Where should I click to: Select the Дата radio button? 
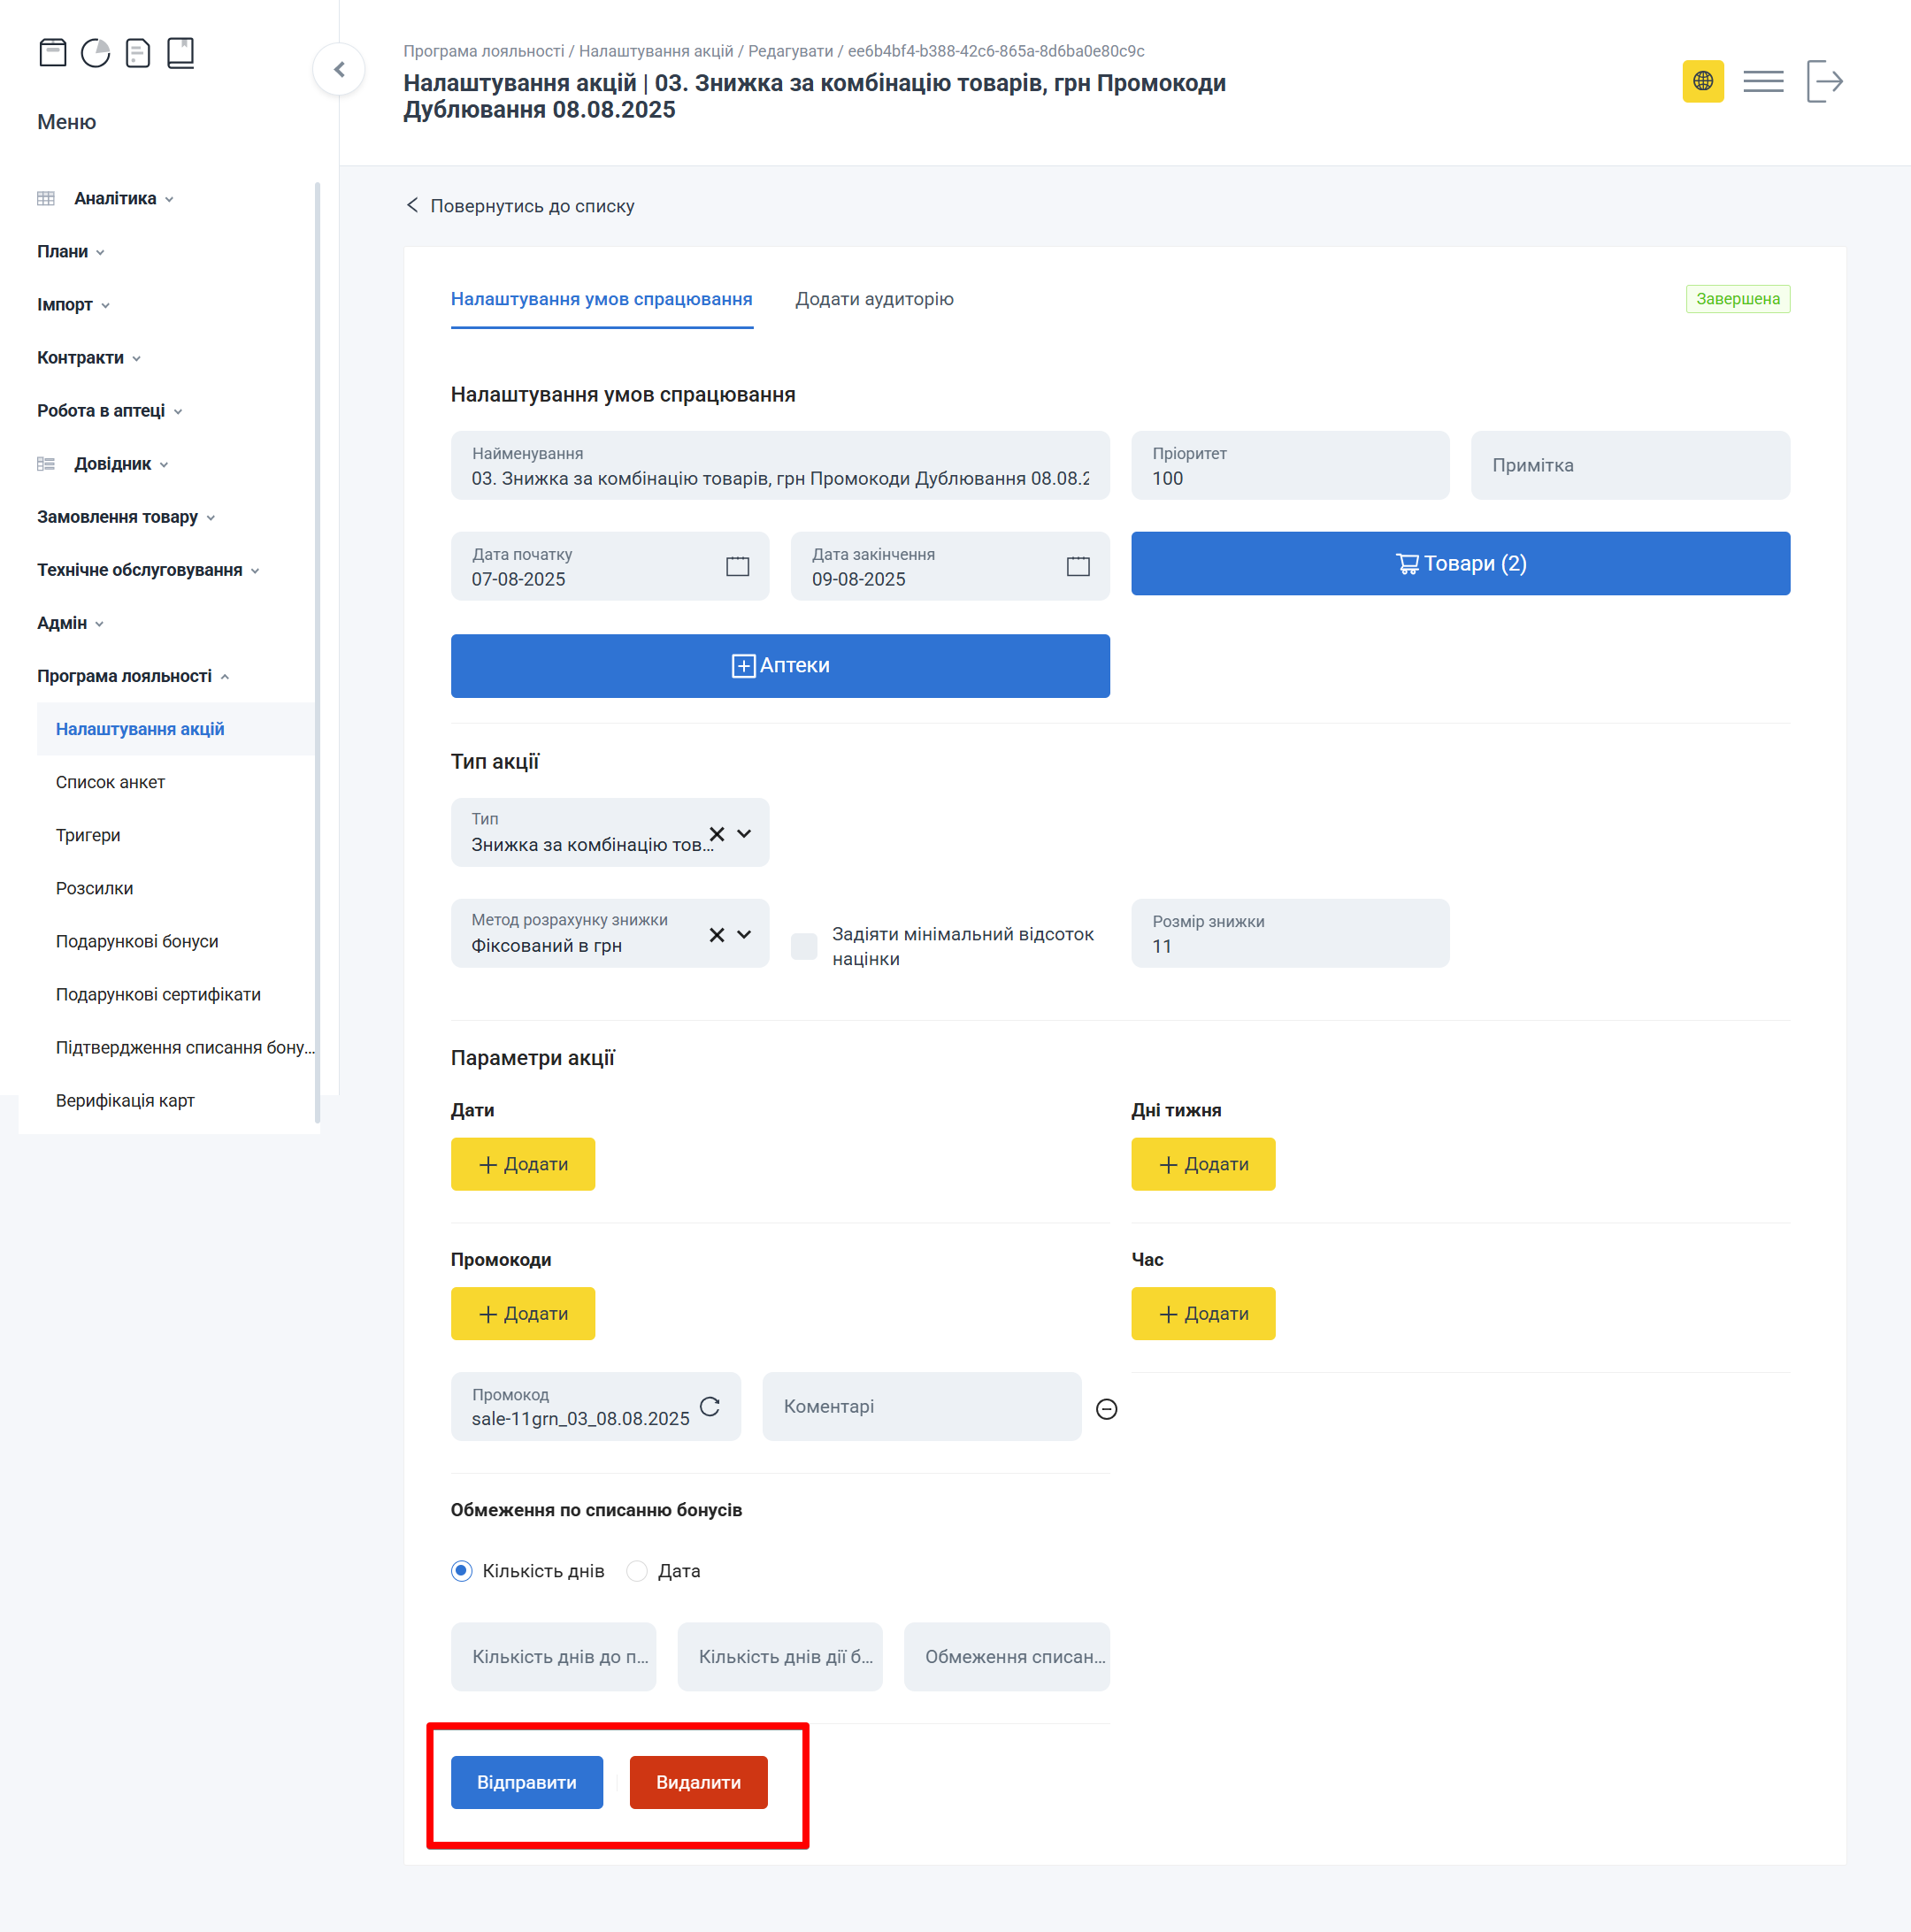click(637, 1571)
